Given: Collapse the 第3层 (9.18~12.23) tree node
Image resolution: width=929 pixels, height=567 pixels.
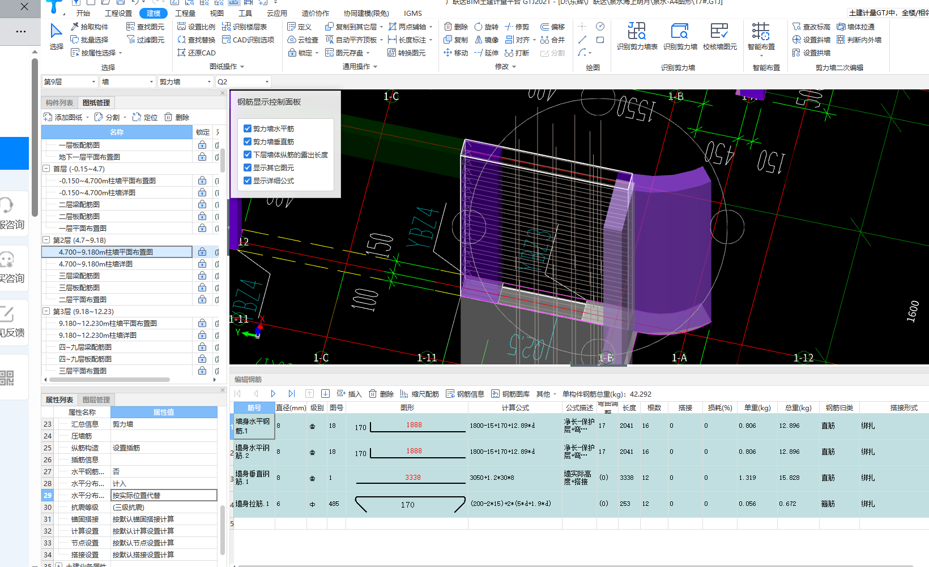Looking at the screenshot, I should tap(46, 311).
